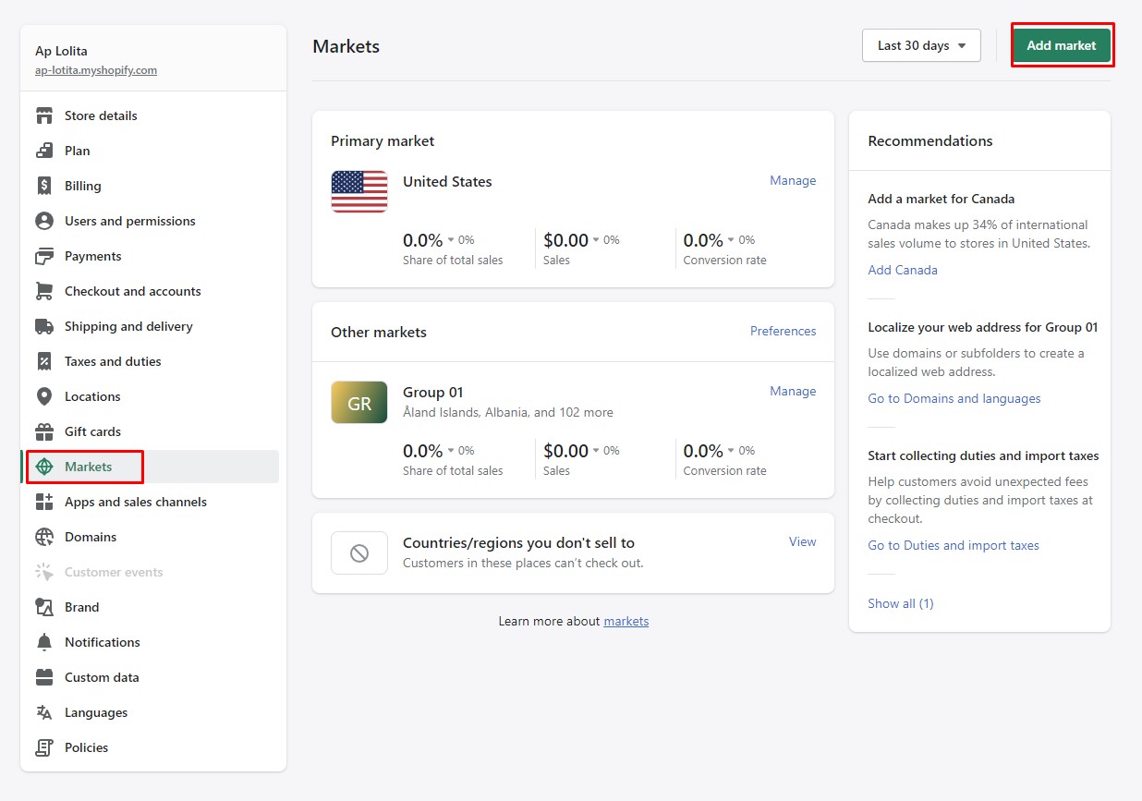Click the Add Canada link
Screen dimensions: 1142x801
[x=902, y=270]
